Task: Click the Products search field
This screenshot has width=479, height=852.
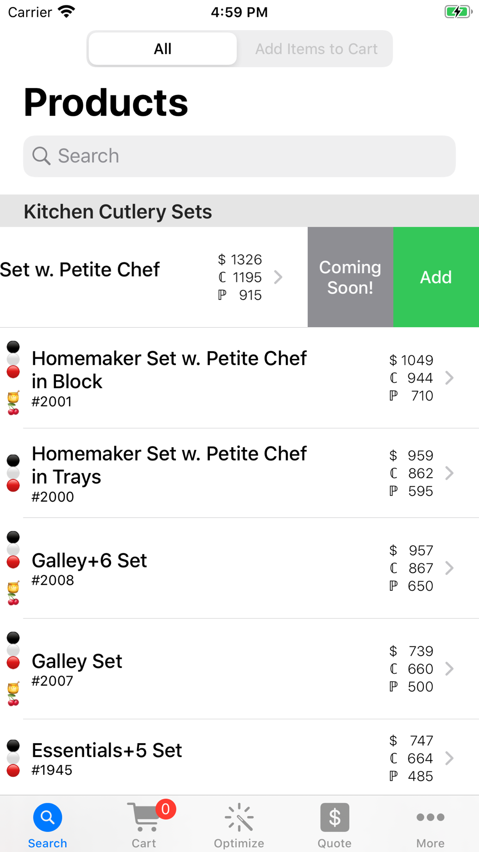Action: [x=239, y=156]
